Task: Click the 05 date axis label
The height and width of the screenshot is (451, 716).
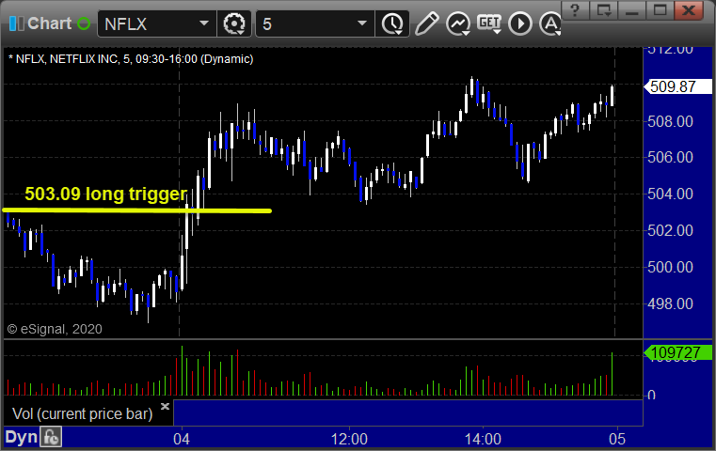Action: click(x=617, y=439)
